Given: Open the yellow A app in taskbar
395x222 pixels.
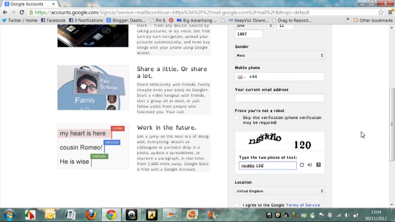Looking at the screenshot, I should [x=152, y=215].
